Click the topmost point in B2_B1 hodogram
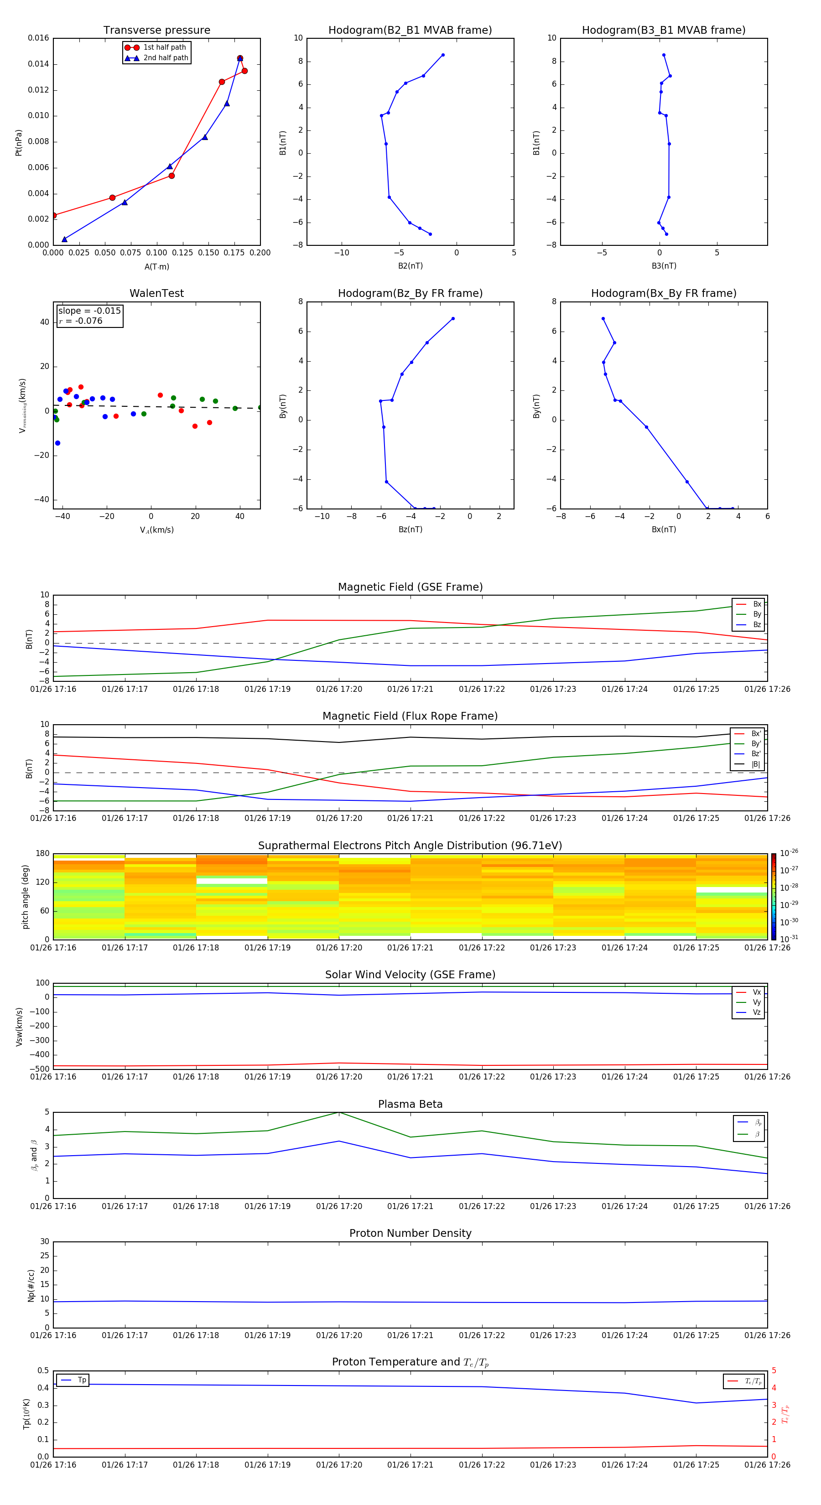The width and height of the screenshot is (821, 1505). coord(443,55)
